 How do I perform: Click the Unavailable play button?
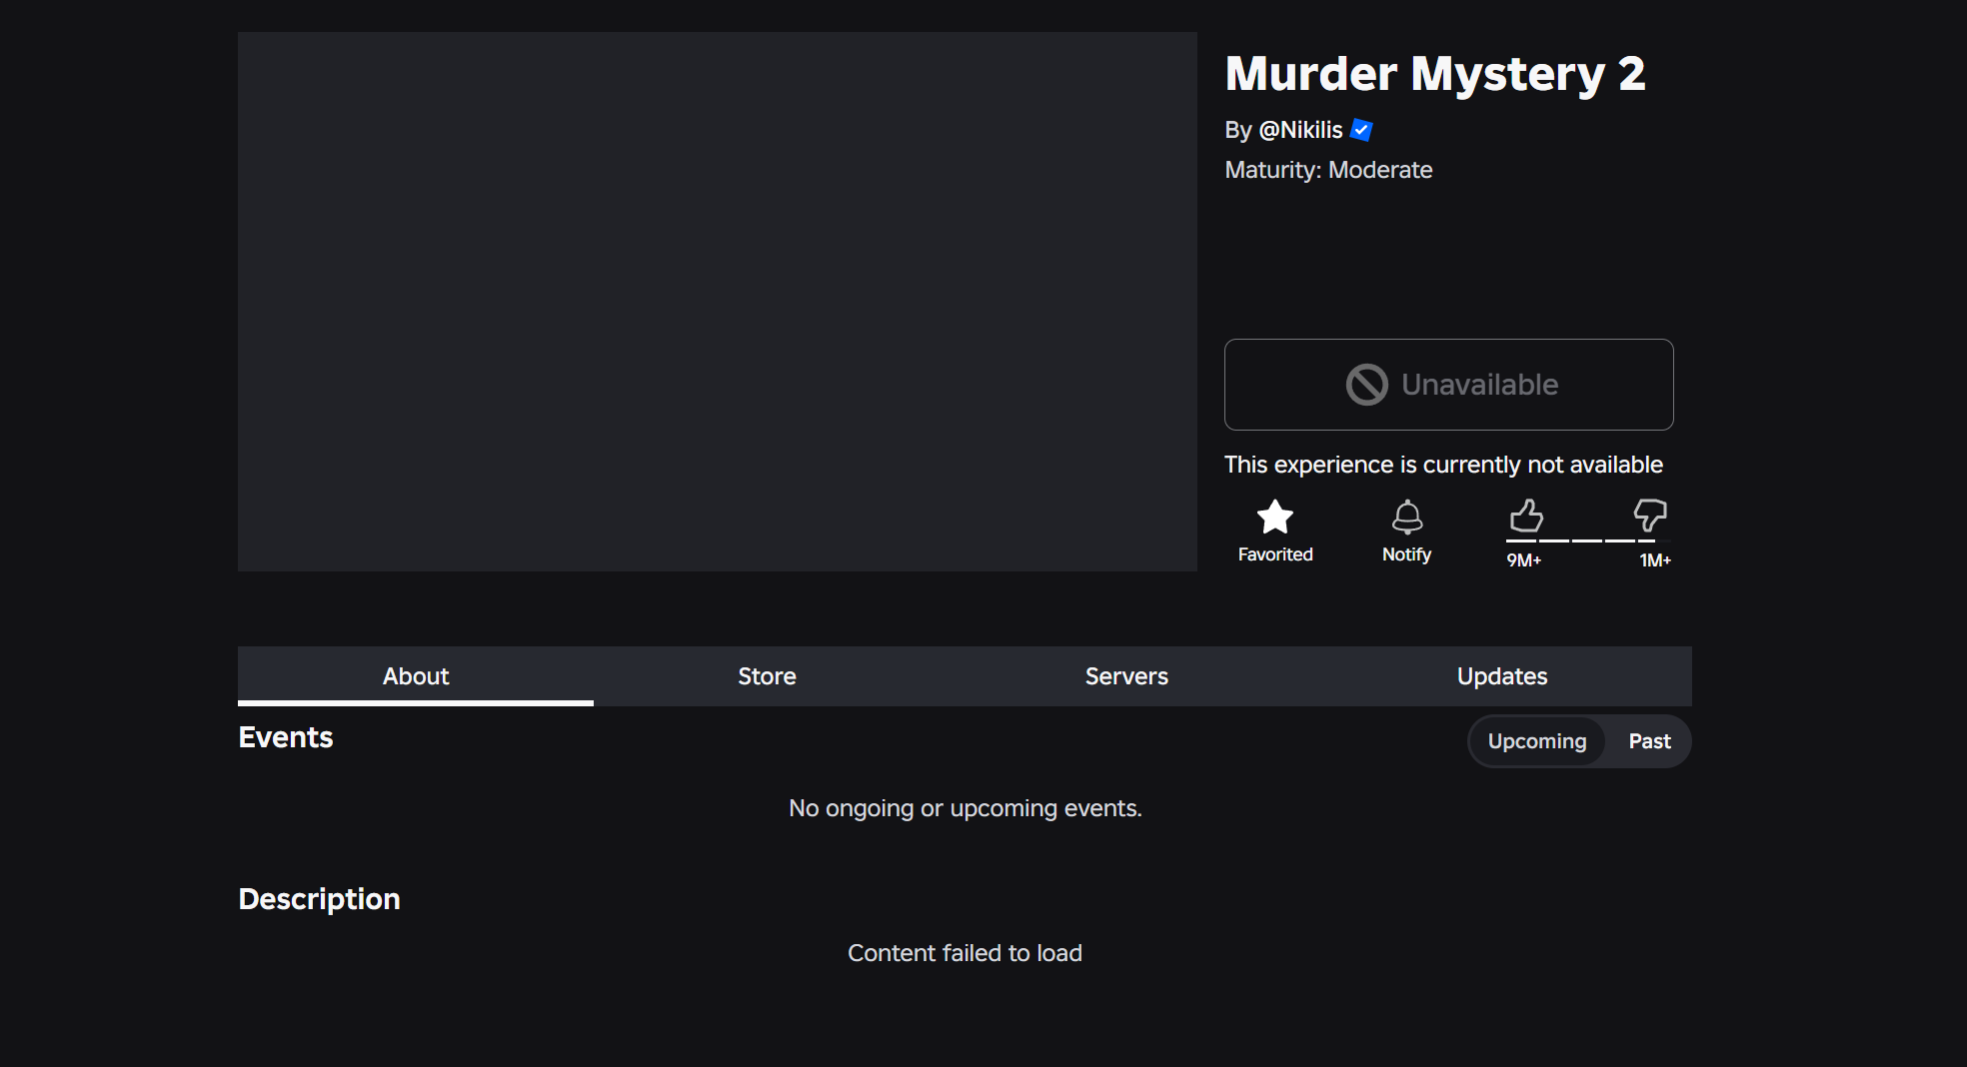click(1449, 385)
